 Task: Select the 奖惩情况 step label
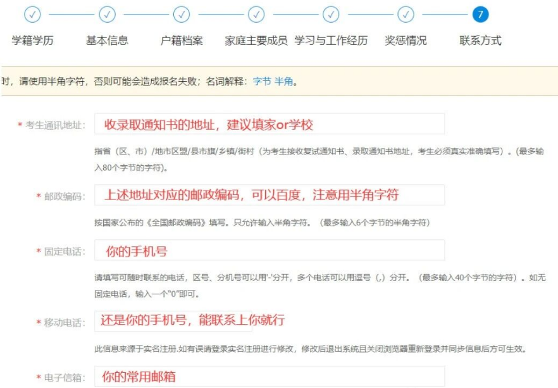pyautogui.click(x=406, y=41)
